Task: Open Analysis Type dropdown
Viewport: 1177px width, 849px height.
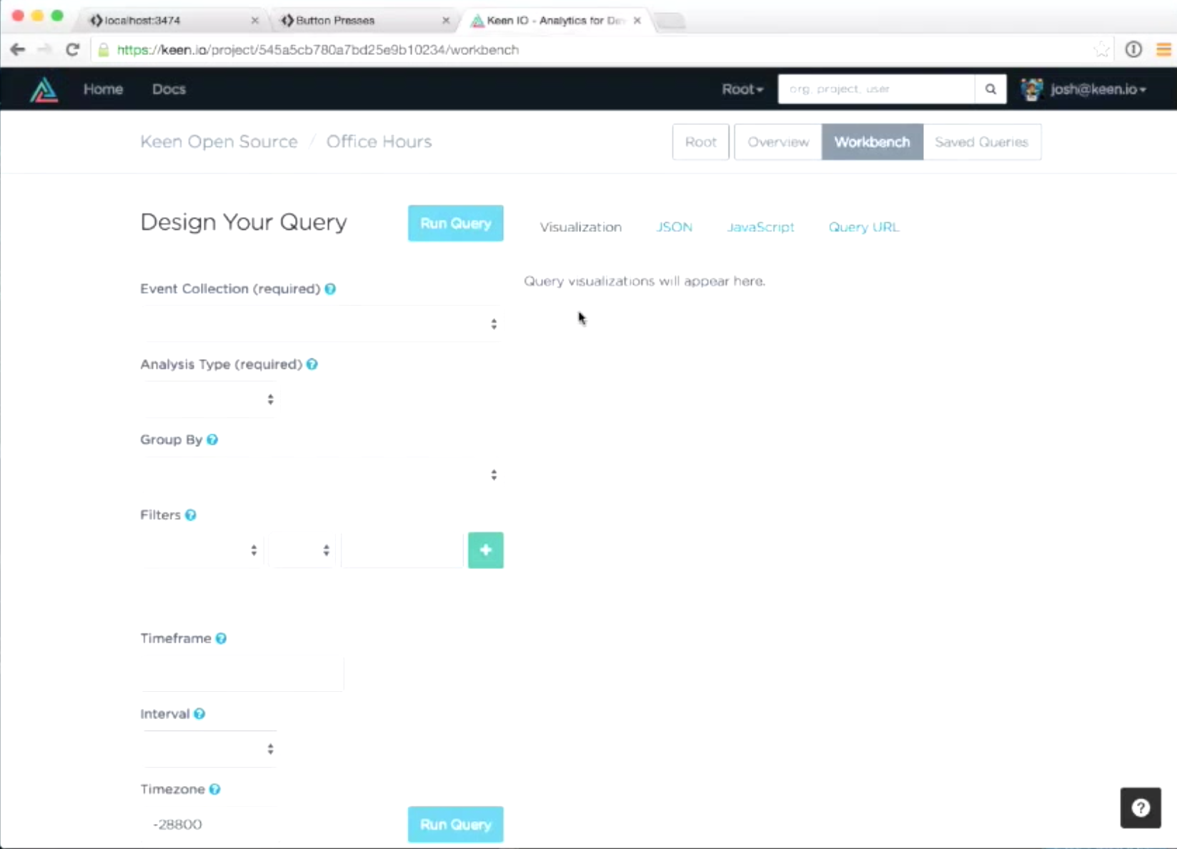Action: (209, 400)
